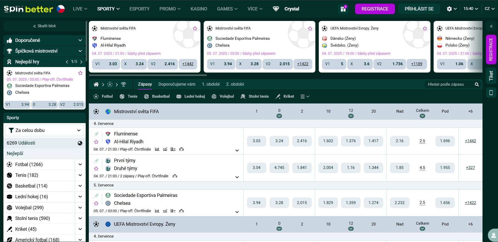This screenshot has width=498, height=242.
Task: Open field view icon for Palmeiras match
Action: 181,211
